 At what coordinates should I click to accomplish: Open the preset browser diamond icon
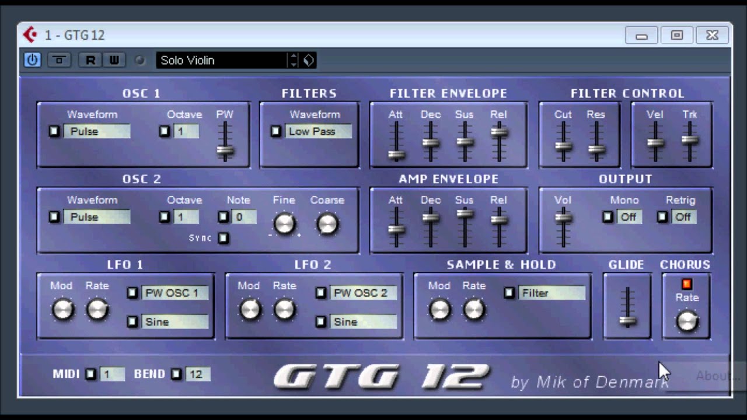309,60
